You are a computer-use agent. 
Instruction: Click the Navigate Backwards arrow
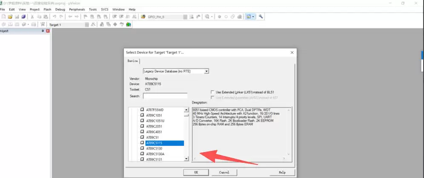coord(70,17)
